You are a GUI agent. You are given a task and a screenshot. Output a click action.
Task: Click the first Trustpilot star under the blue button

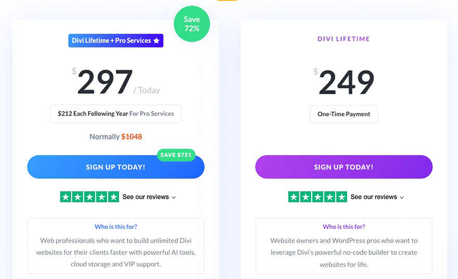[x=66, y=197]
